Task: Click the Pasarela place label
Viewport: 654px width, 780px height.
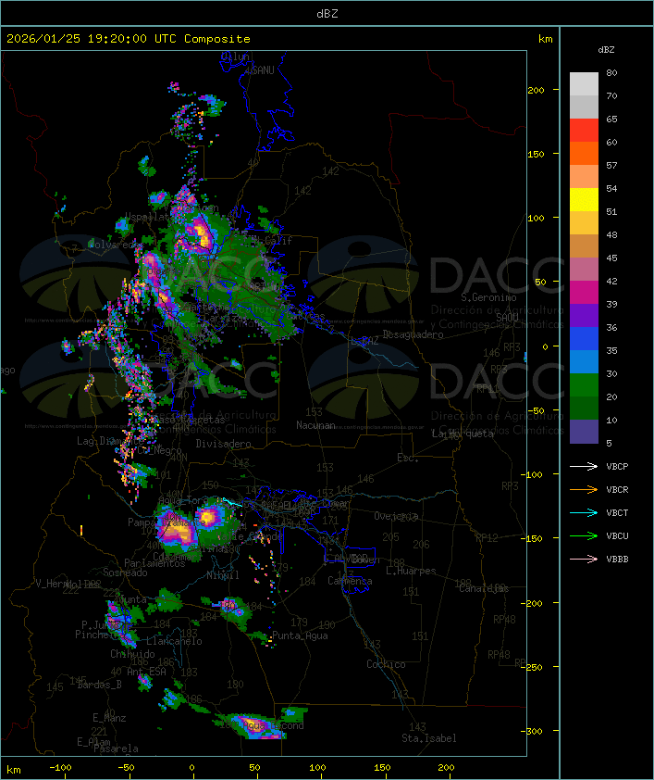Action: 116,749
